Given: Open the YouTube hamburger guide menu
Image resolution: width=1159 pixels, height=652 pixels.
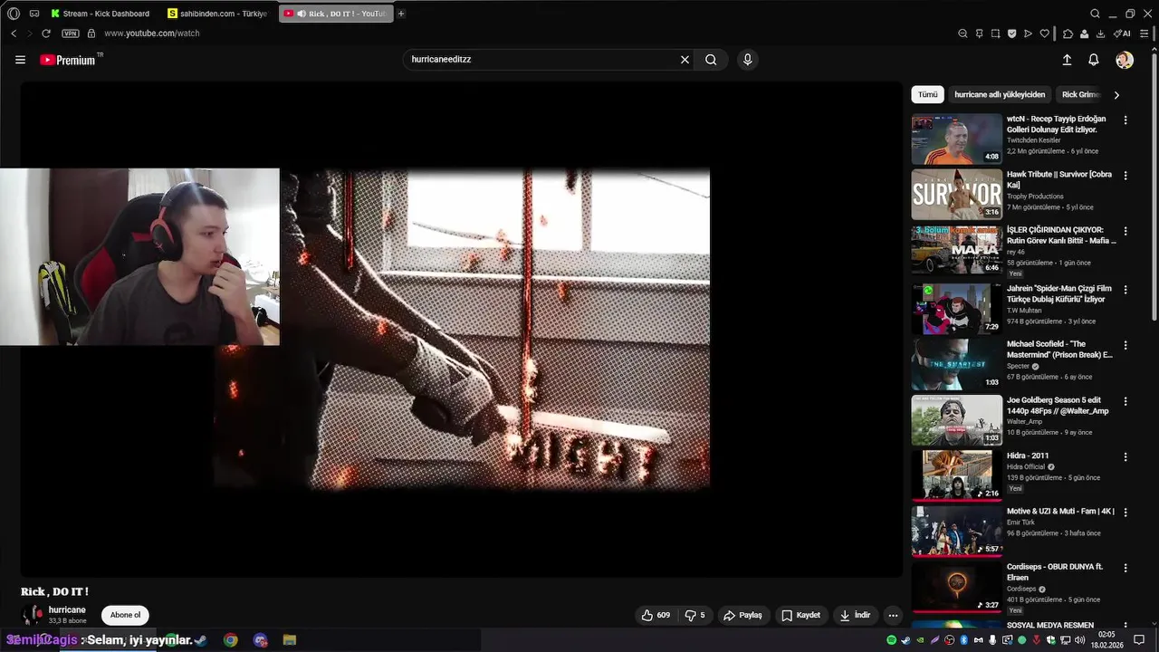Looking at the screenshot, I should tap(20, 60).
